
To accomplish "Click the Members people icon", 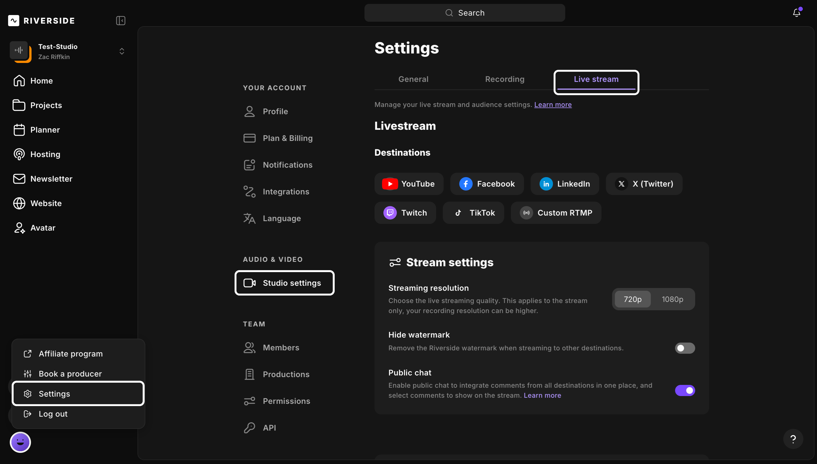I will [x=249, y=348].
